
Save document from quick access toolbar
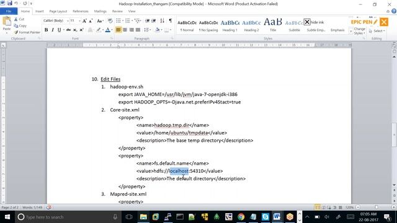(x=10, y=3)
